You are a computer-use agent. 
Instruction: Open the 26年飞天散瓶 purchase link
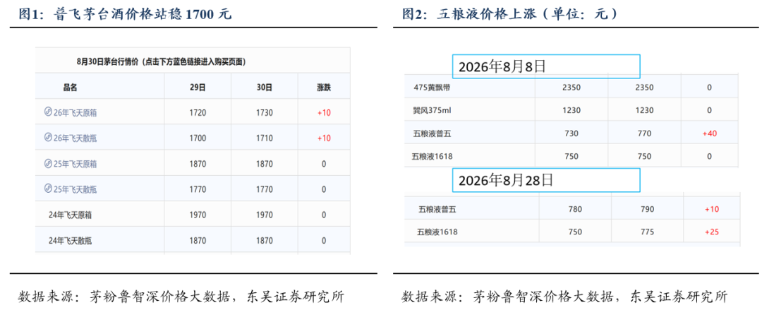pyautogui.click(x=75, y=138)
